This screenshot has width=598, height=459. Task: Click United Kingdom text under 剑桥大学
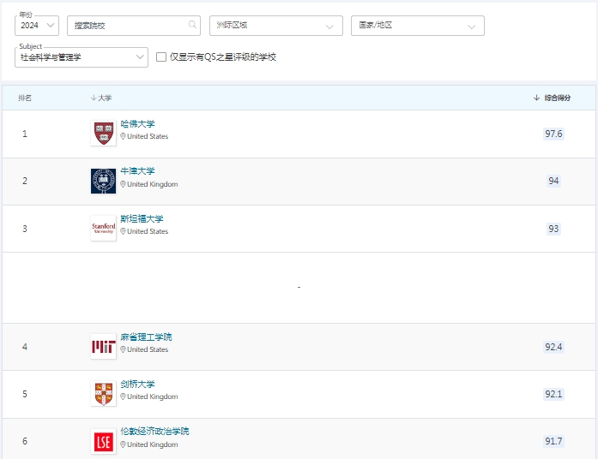[x=153, y=396]
